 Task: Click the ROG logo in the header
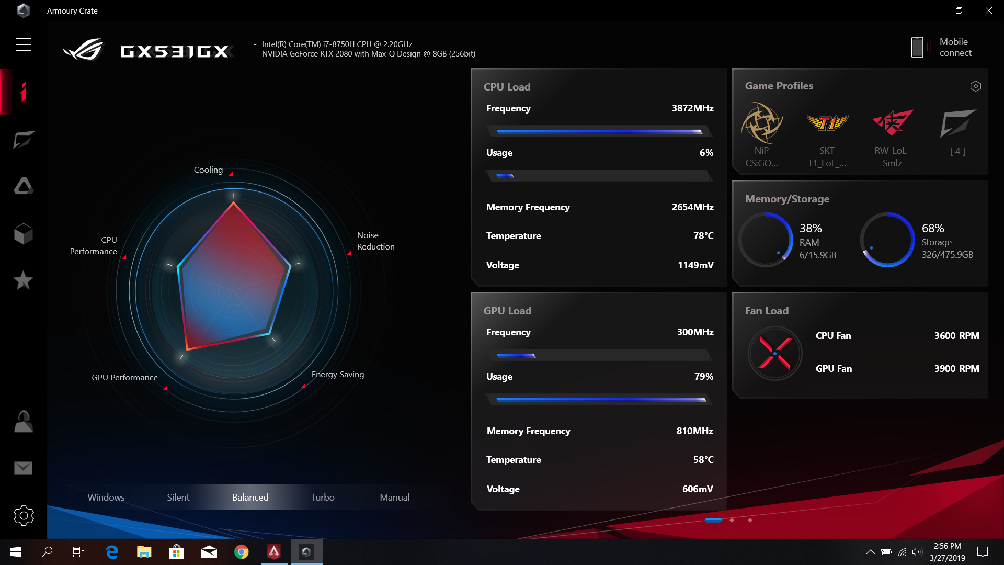[84, 50]
